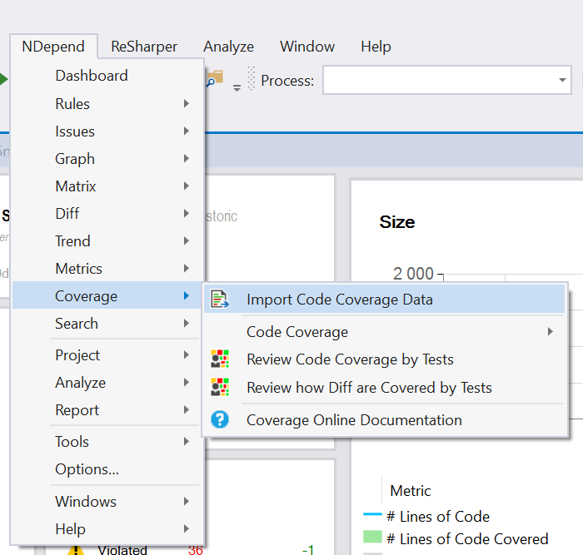Select Help entry at NDepend menu bottom
Image resolution: width=583 pixels, height=555 pixels.
click(x=107, y=529)
